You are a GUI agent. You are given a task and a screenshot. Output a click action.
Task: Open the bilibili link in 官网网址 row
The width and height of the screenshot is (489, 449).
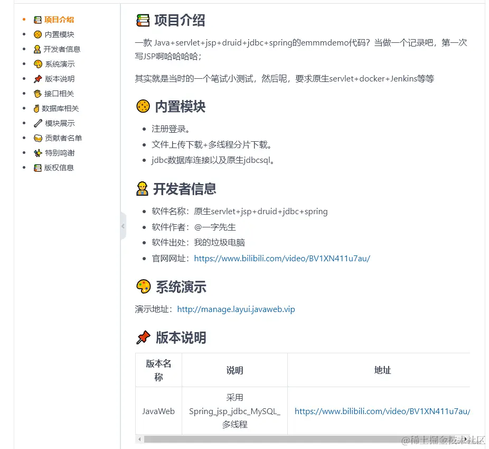coord(282,258)
